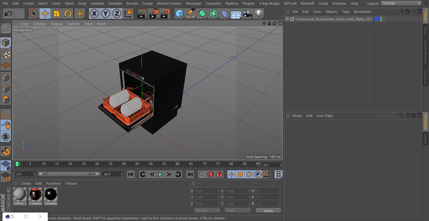Click the Make Editable icon

coord(6,29)
